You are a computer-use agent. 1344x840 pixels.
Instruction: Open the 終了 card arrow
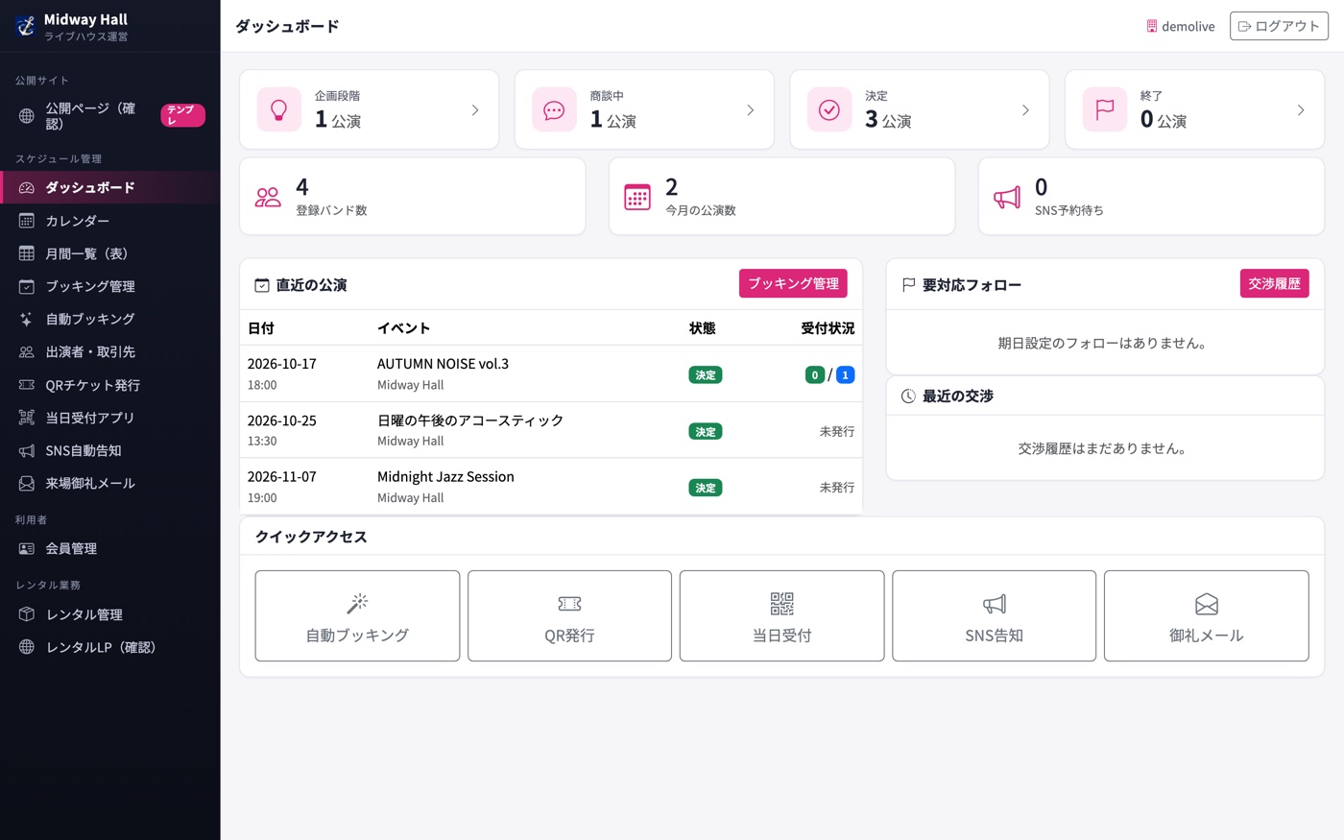(x=1301, y=109)
